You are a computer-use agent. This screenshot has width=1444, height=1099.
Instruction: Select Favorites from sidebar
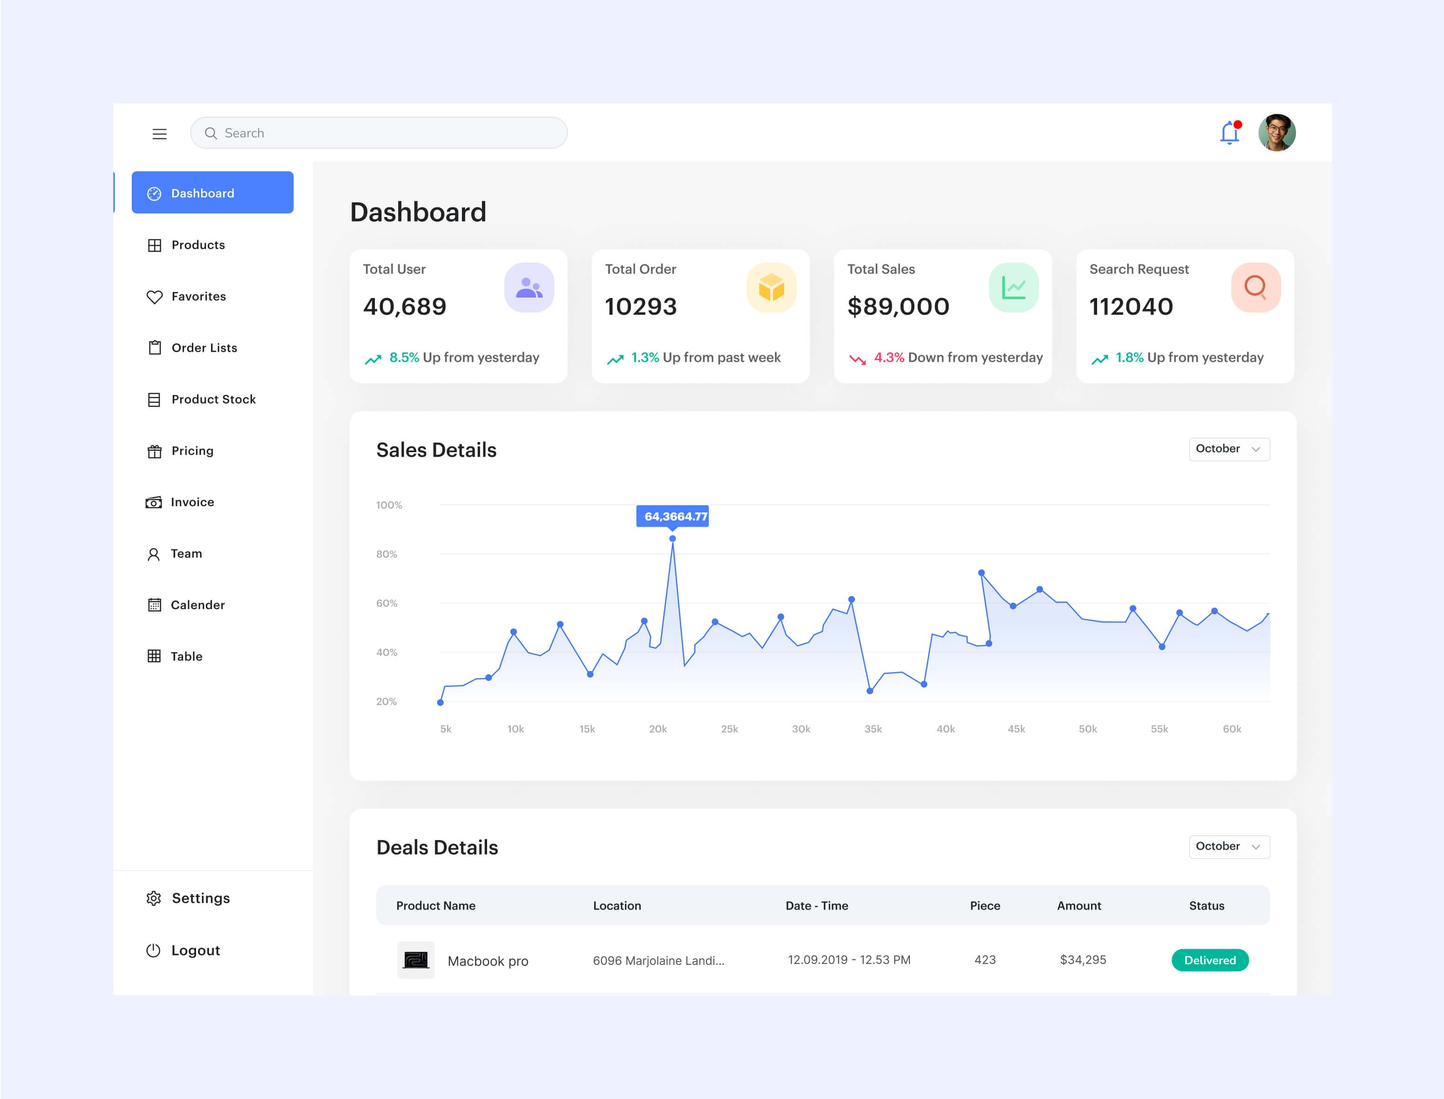coord(198,296)
